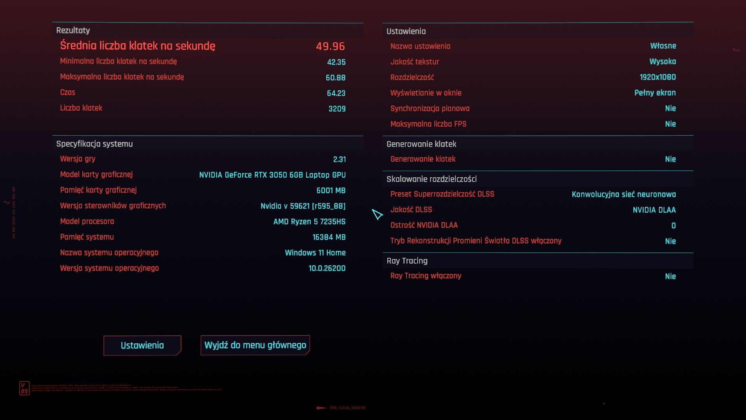The image size is (746, 420).
Task: Select system memory value 16384 MB
Action: 329,237
